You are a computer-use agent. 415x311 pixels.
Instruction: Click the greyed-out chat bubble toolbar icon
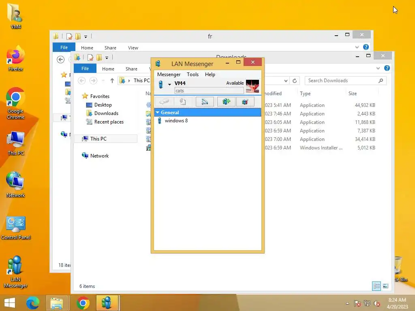pos(164,102)
